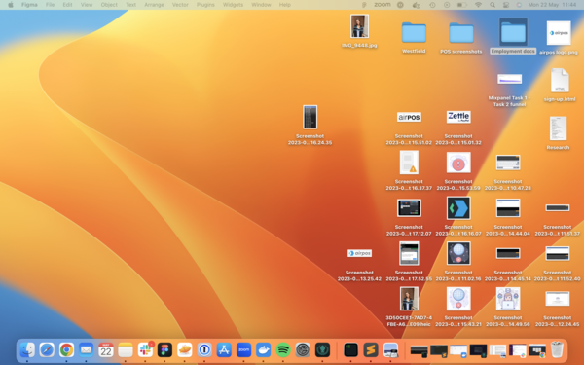The image size is (584, 365).
Task: Open System Settings gear in the Dock
Action: [x=303, y=349]
